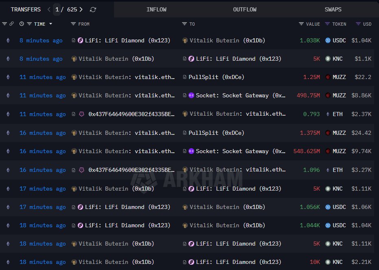Go to next transfers page
The height and width of the screenshot is (270, 379).
coord(81,9)
